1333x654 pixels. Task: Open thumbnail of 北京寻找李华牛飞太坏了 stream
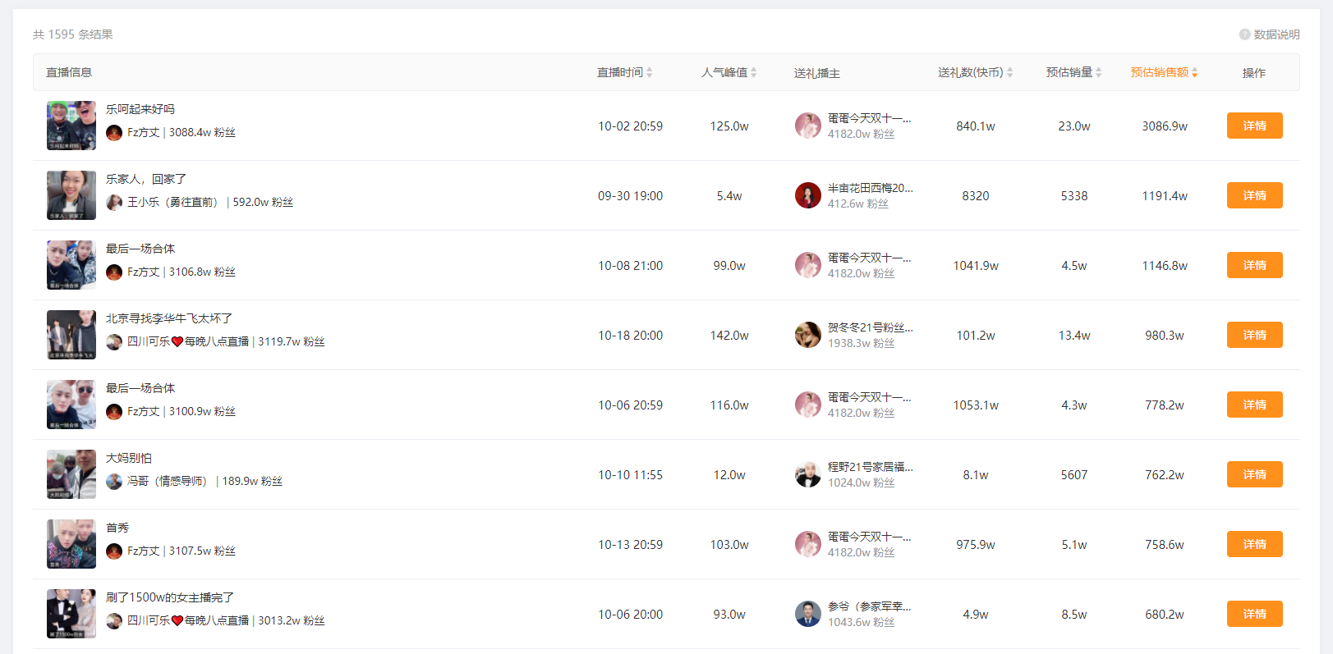[71, 335]
